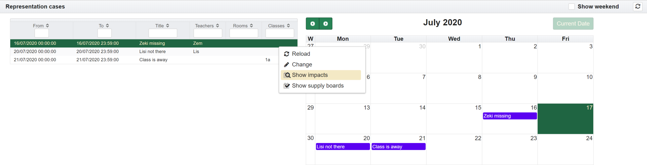Choose Change from the context menu

(x=302, y=65)
